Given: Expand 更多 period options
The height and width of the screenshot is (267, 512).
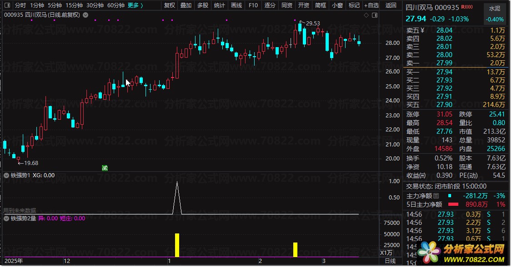Looking at the screenshot, I should click(135, 5).
